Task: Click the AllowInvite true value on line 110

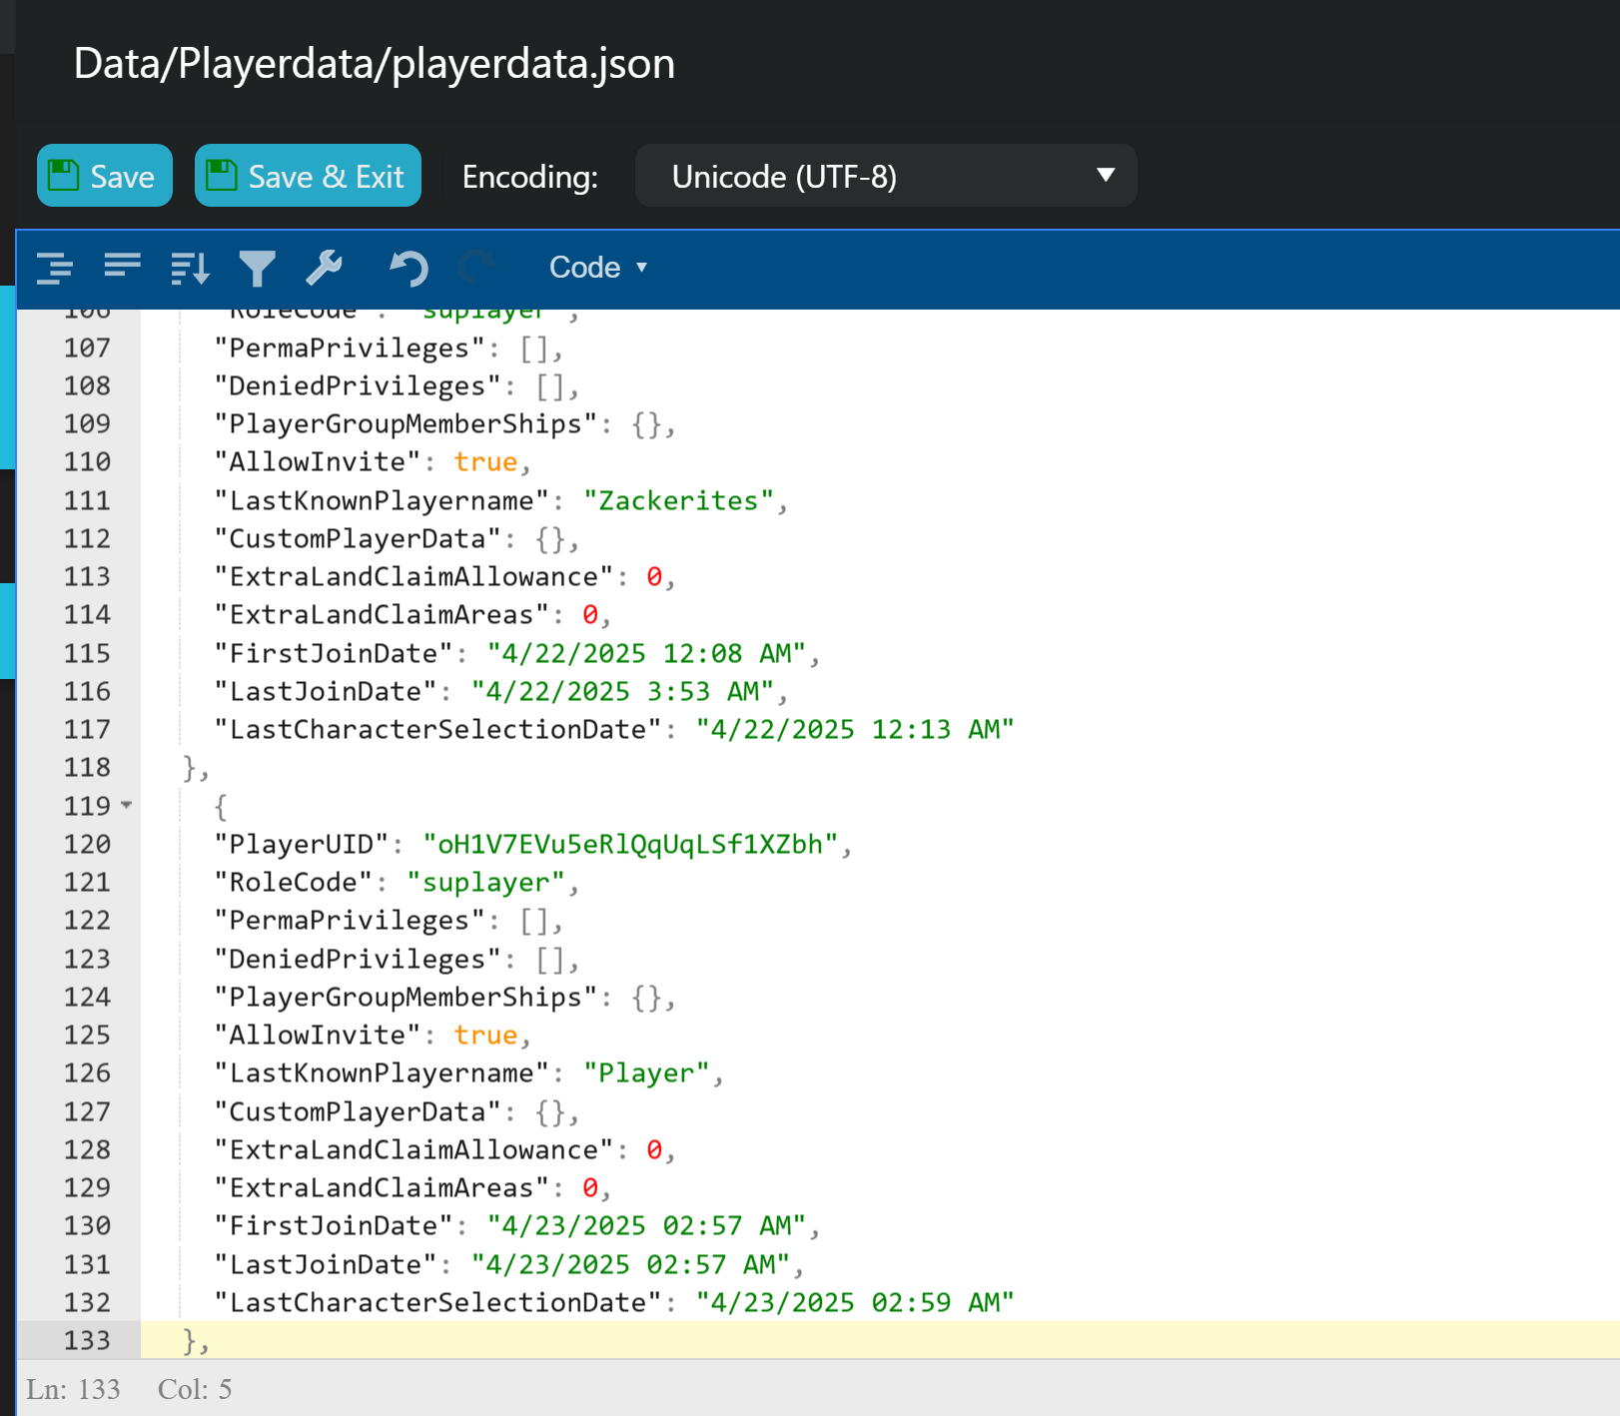Action: click(485, 462)
